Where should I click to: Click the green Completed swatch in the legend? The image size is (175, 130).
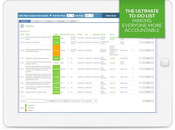tap(26, 105)
